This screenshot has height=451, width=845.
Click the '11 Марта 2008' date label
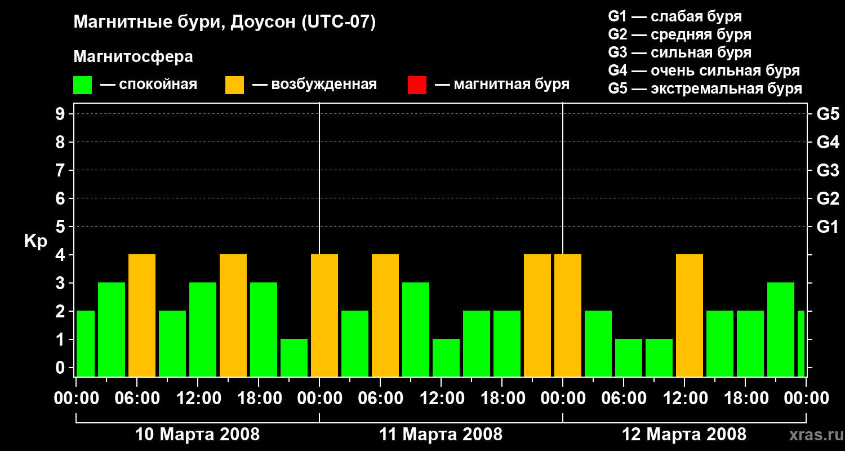441,435
